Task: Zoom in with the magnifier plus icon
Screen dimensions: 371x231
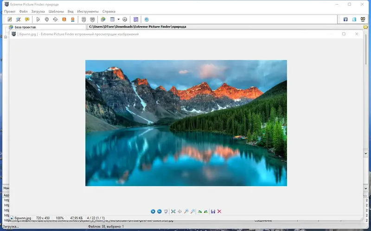Action: pos(186,212)
